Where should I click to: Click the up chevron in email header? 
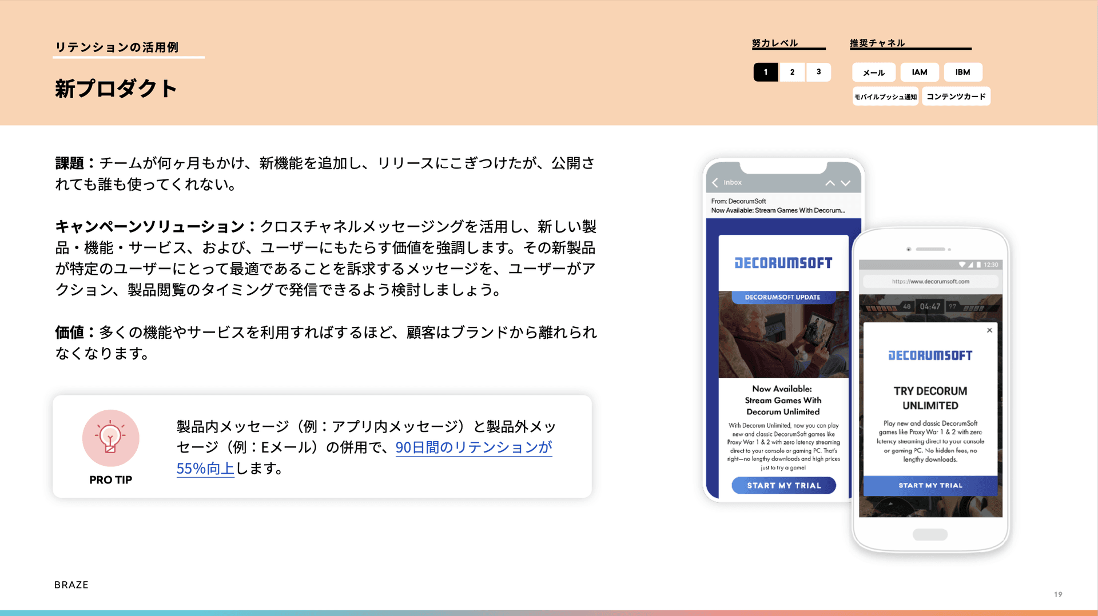pos(830,183)
